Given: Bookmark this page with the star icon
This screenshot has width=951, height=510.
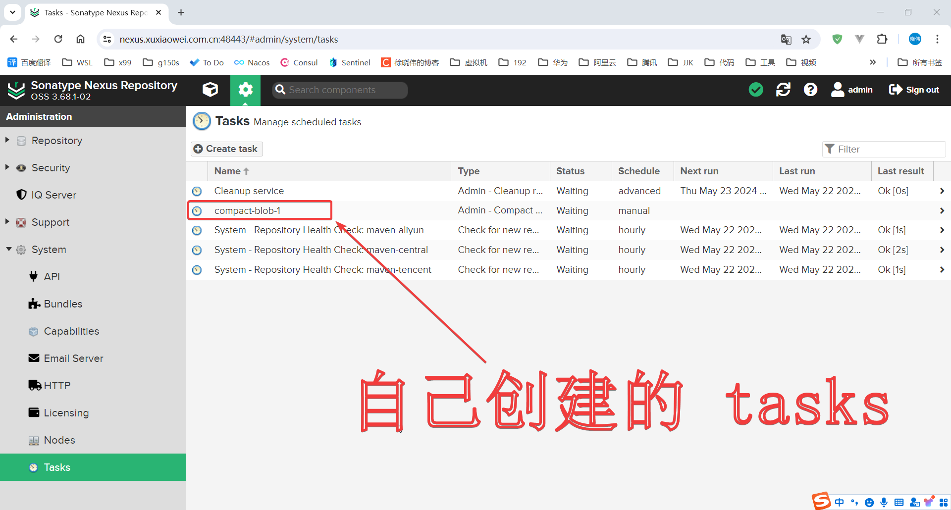Looking at the screenshot, I should 806,39.
